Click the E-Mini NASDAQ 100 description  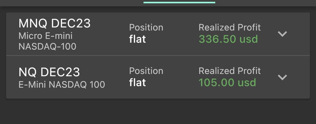tap(62, 84)
